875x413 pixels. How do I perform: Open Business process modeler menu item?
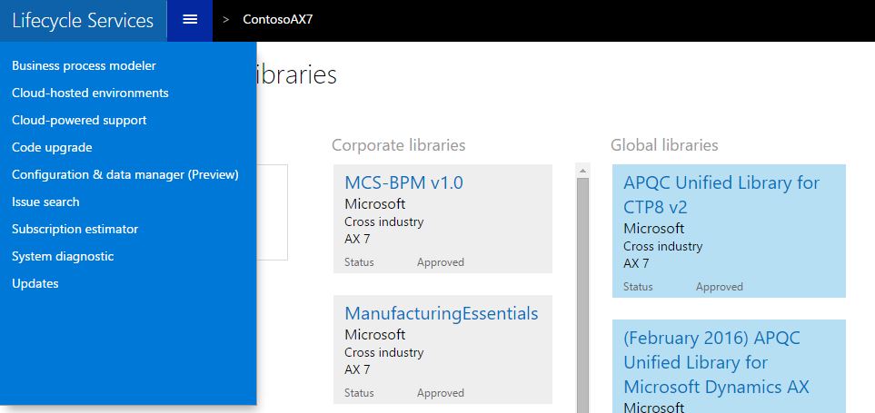(x=84, y=65)
